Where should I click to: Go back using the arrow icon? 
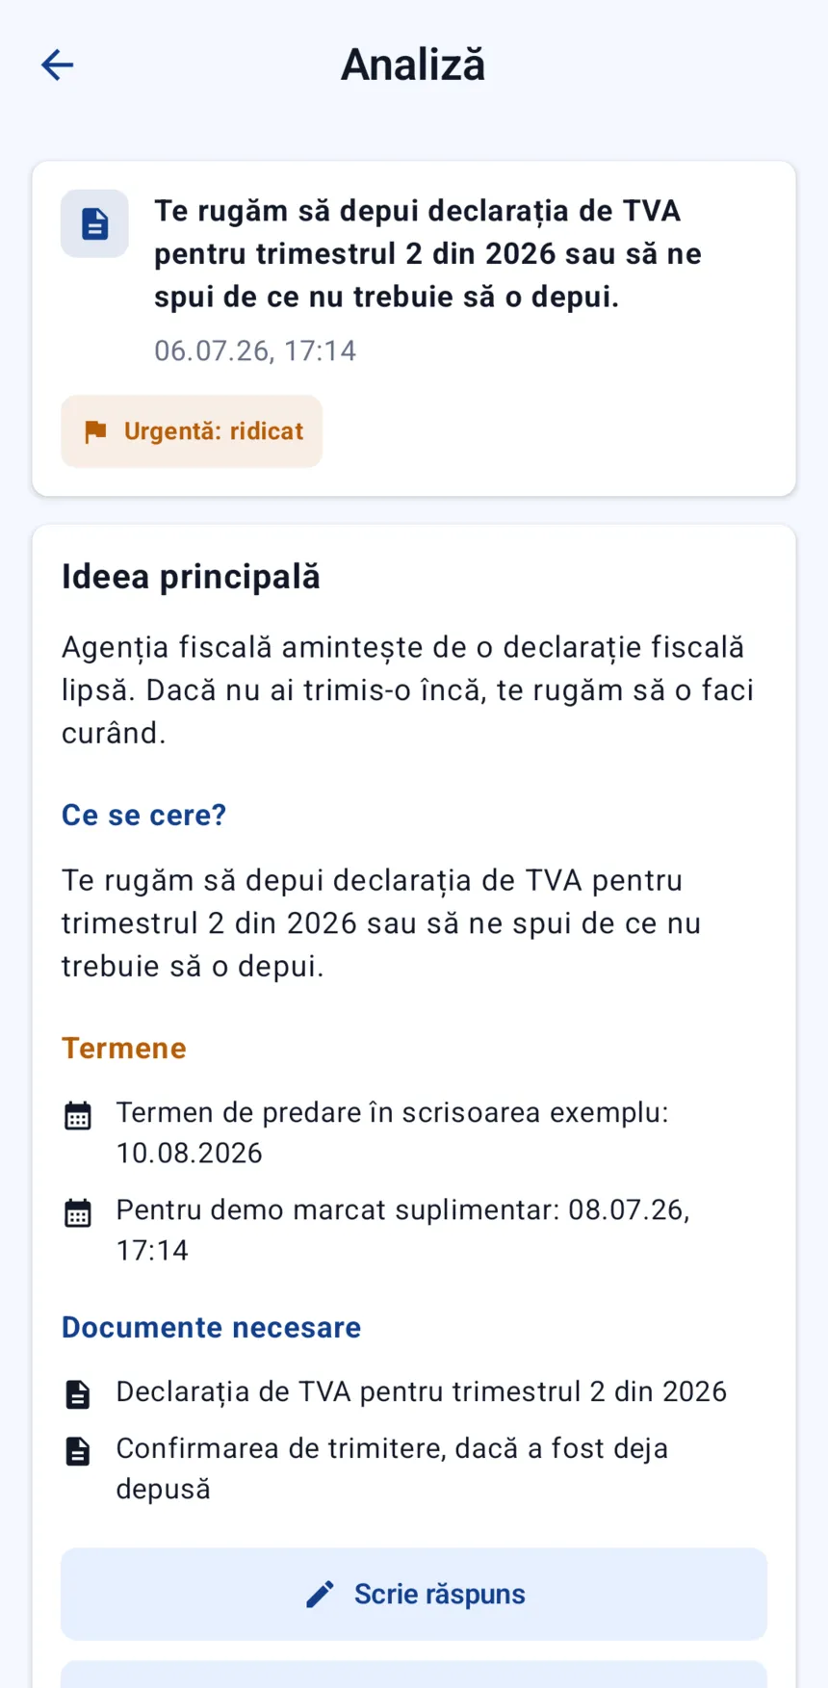58,65
